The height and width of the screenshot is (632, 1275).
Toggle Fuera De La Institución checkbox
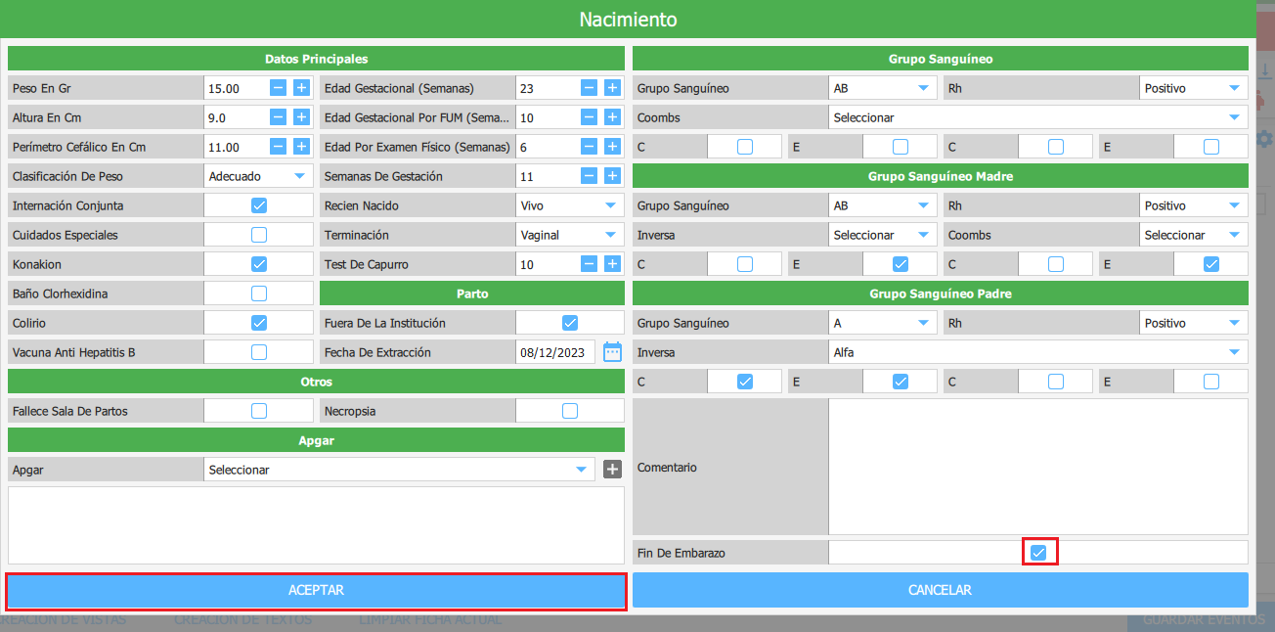pyautogui.click(x=570, y=323)
